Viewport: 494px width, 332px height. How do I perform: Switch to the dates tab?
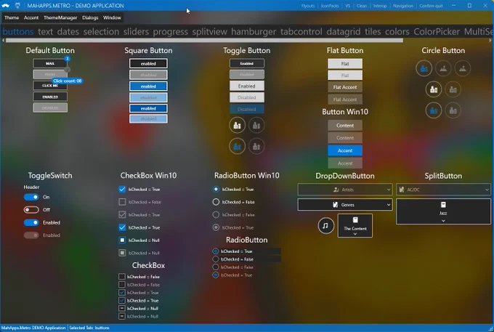[68, 32]
